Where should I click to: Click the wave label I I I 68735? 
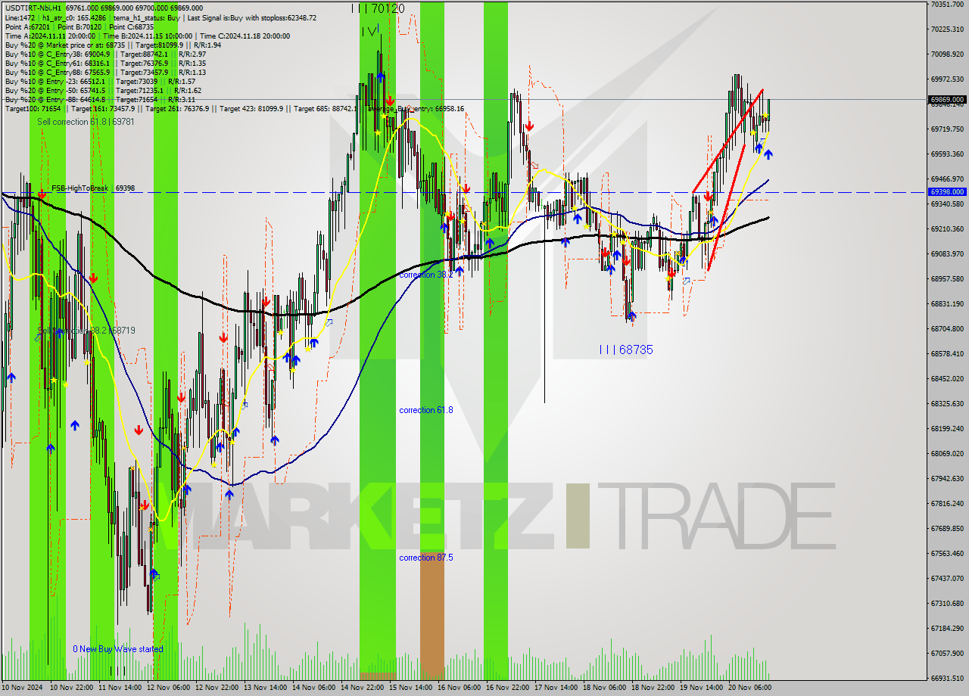pos(626,350)
